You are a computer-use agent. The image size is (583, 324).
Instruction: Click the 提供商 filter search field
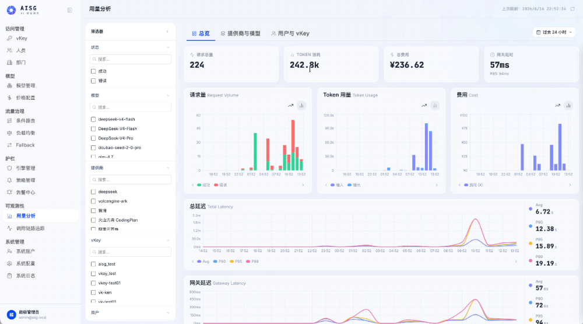tap(131, 179)
